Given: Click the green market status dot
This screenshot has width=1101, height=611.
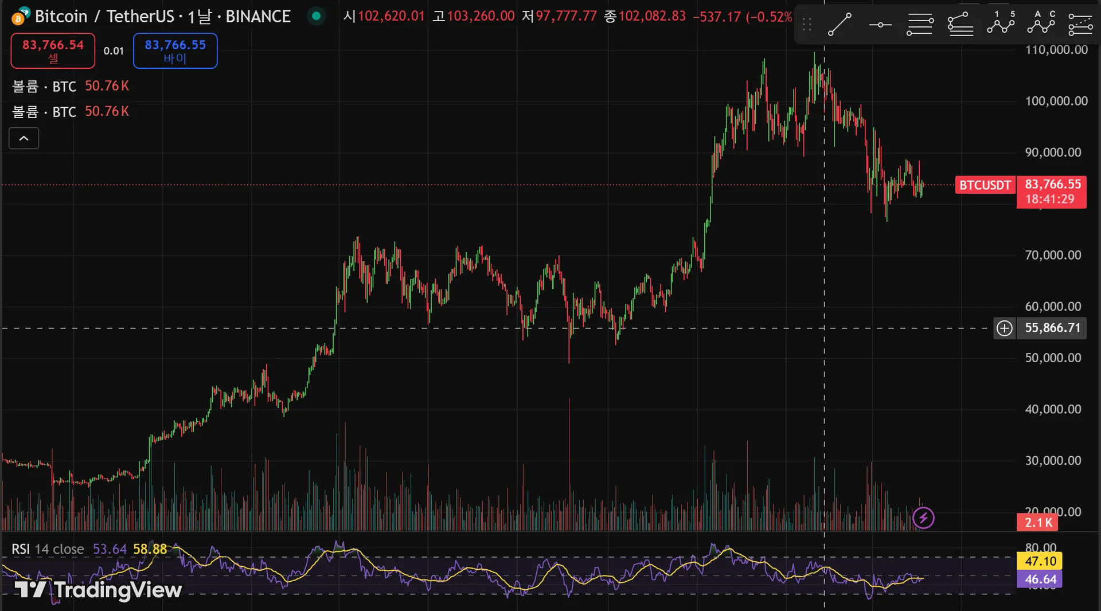Looking at the screenshot, I should (316, 16).
